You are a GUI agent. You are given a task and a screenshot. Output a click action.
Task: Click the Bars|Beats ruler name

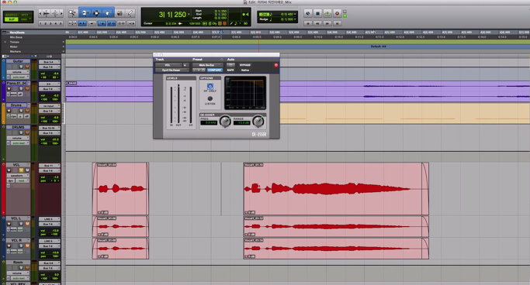point(17,33)
